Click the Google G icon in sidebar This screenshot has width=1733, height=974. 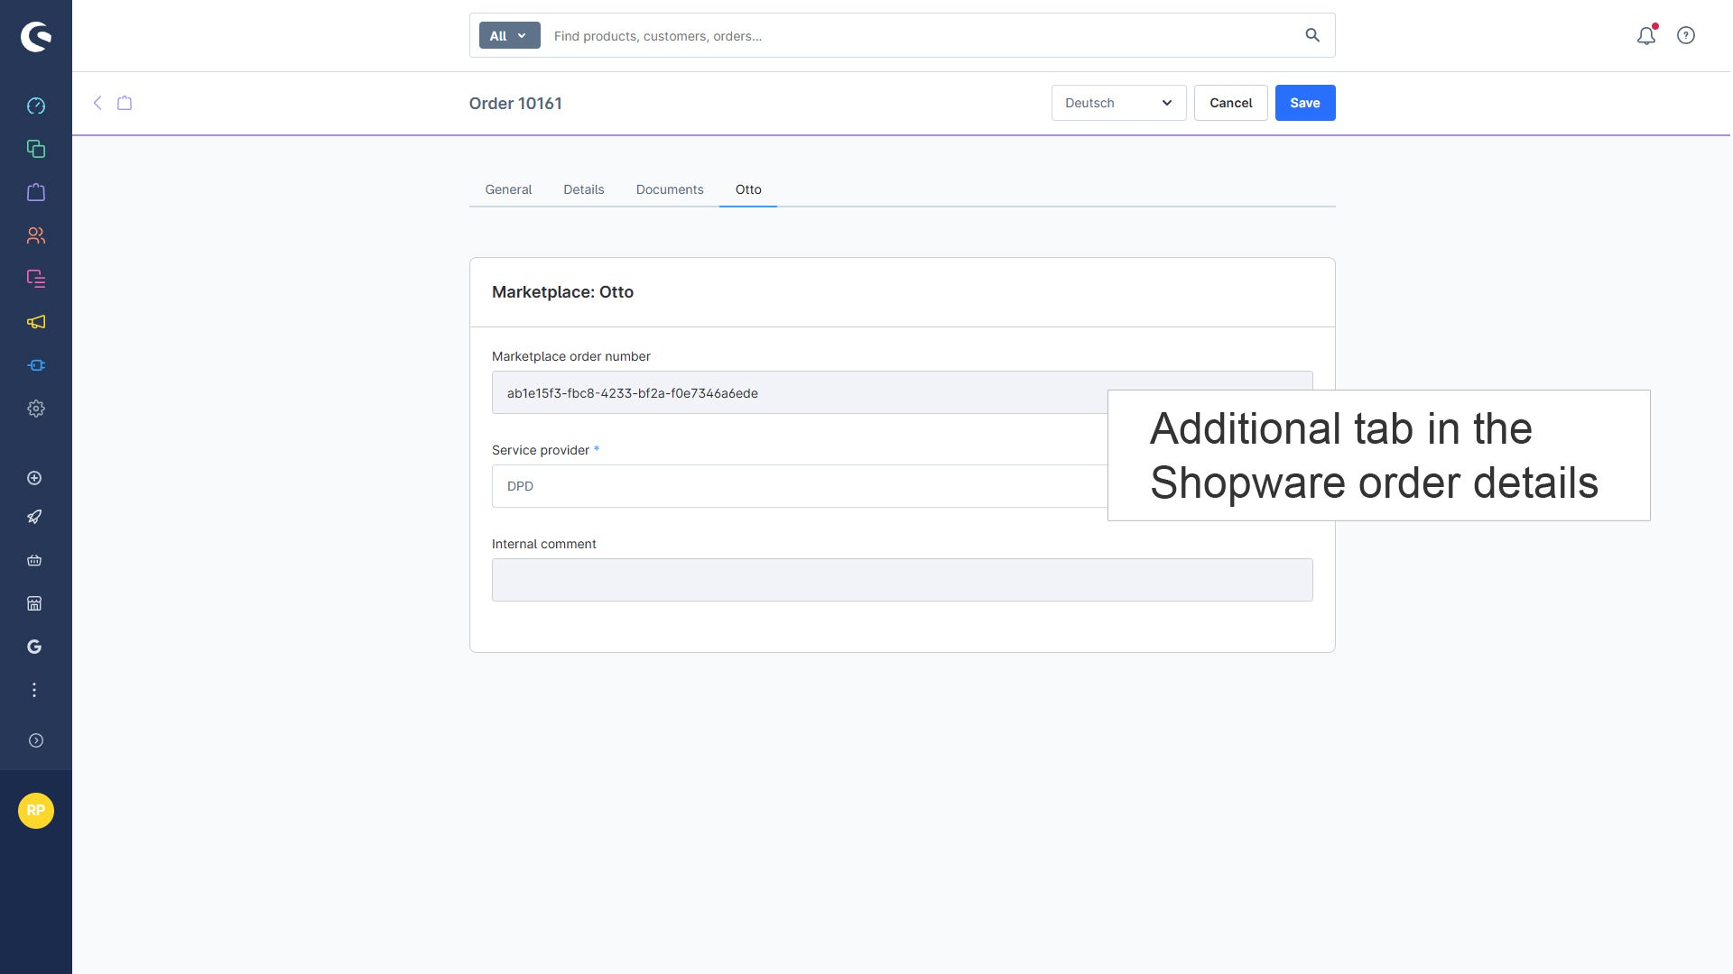point(34,647)
